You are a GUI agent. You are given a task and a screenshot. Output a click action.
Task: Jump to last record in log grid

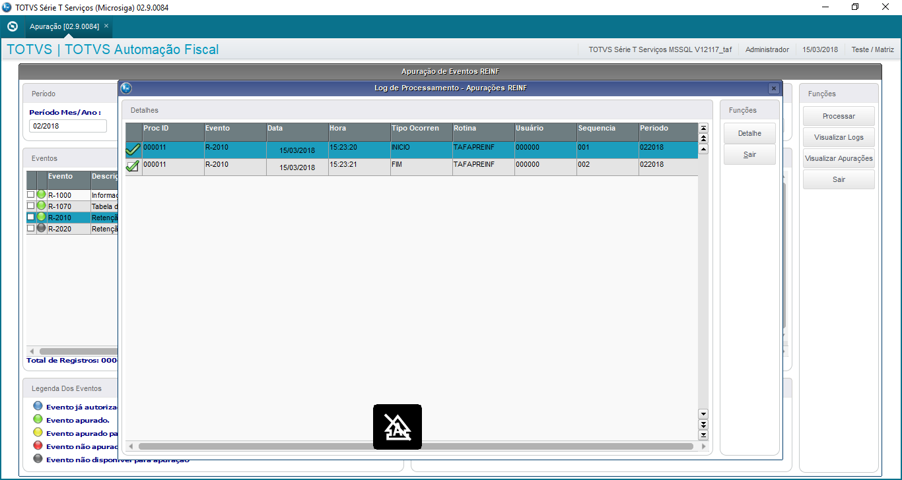point(703,435)
